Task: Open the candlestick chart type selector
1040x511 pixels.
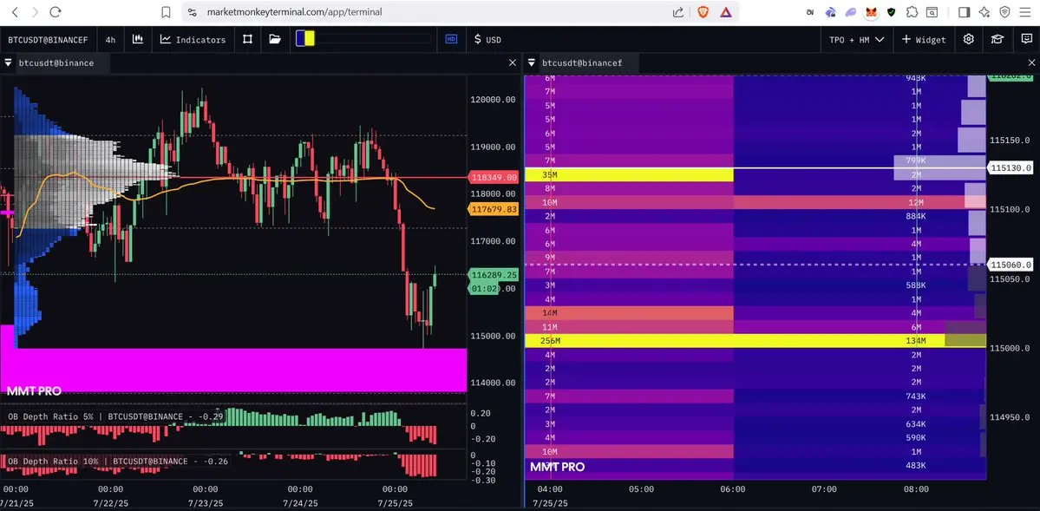Action: [138, 39]
